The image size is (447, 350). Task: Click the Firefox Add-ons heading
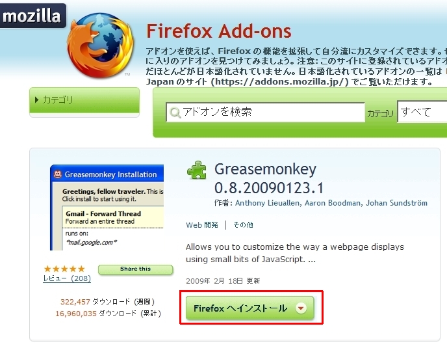[219, 31]
